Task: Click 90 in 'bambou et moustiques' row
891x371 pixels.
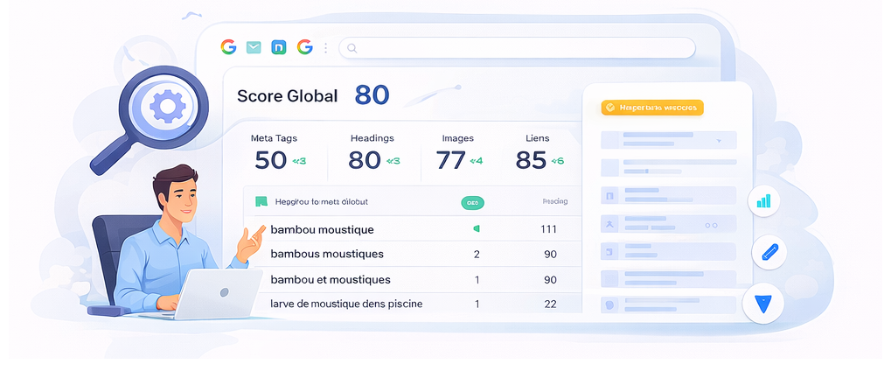Action: coord(550,280)
